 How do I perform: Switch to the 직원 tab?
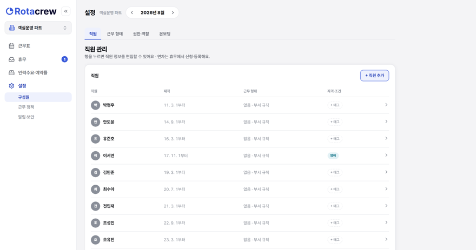(93, 33)
